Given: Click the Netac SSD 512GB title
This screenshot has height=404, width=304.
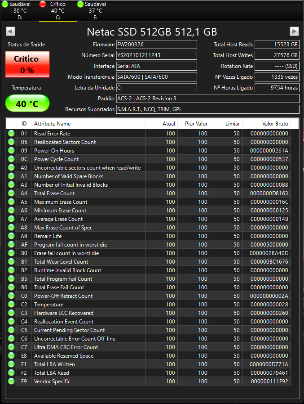Looking at the screenshot, I should coord(152,32).
